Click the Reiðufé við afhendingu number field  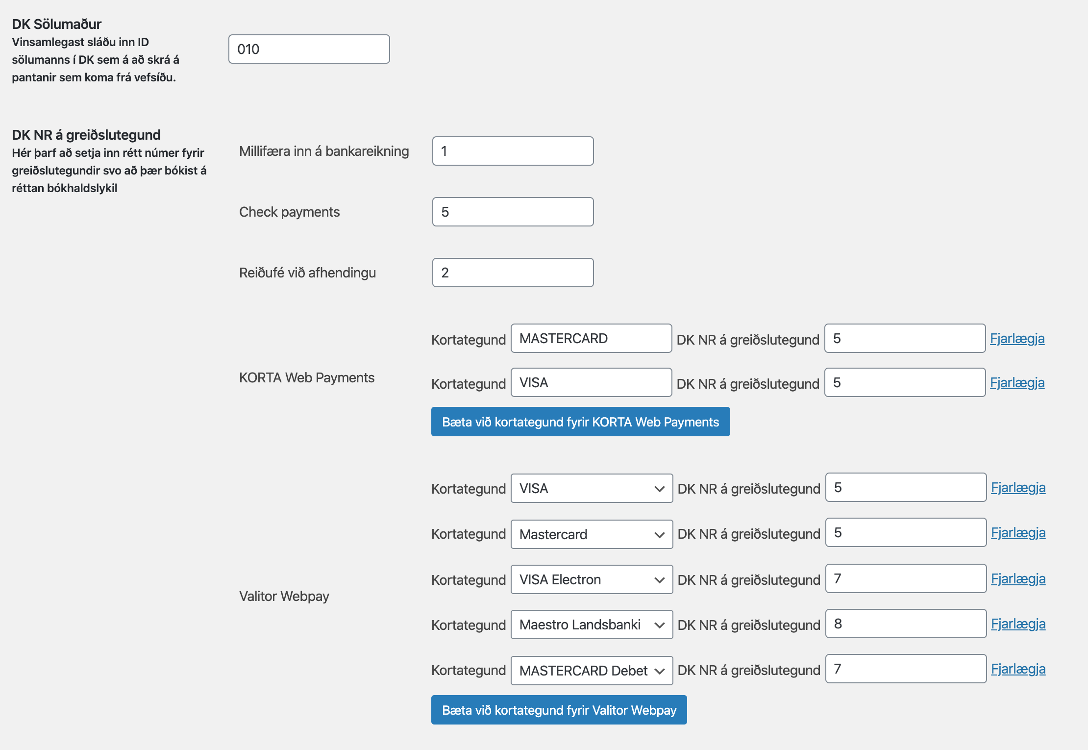[x=513, y=273]
